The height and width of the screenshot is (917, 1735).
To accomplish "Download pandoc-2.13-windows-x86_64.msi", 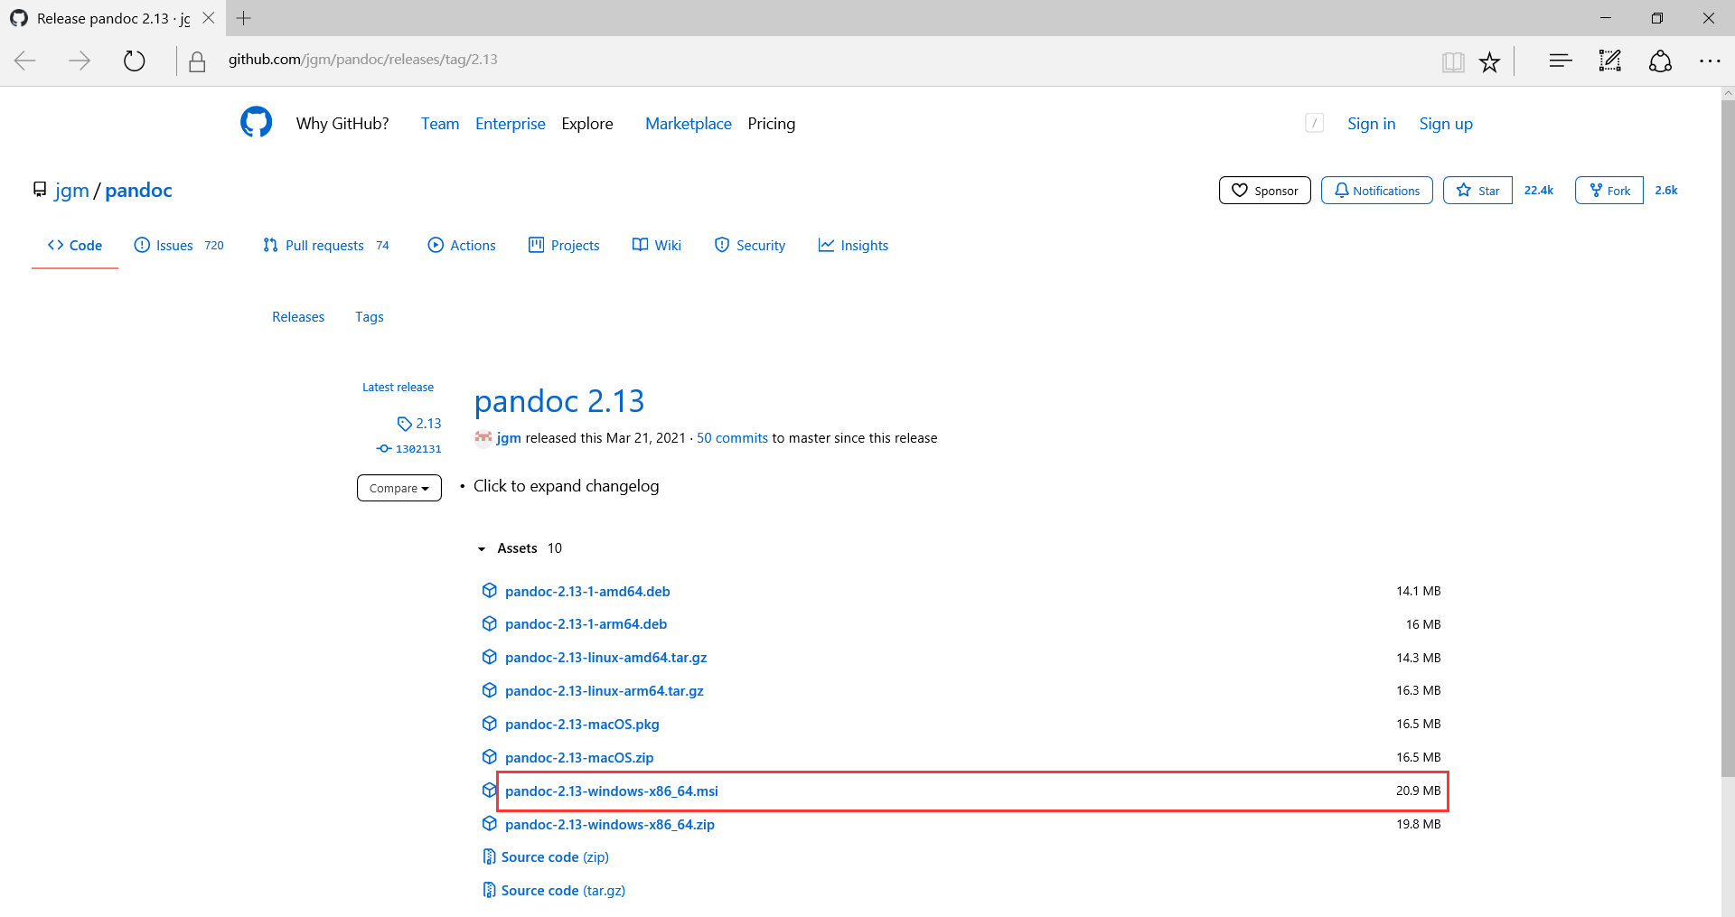I will (612, 791).
